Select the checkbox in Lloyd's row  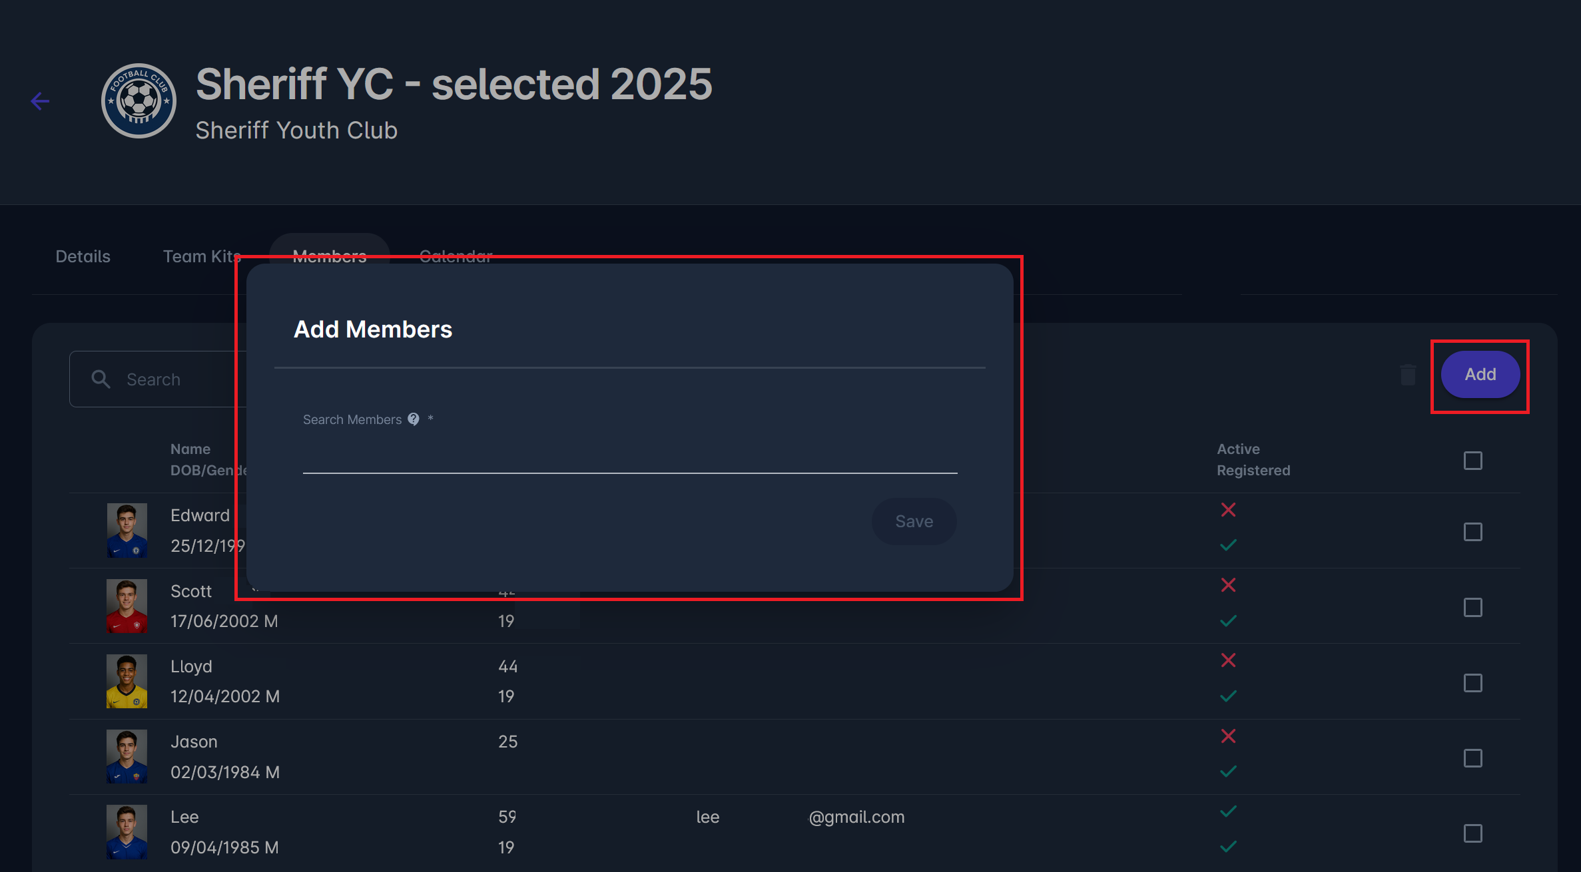coord(1472,683)
